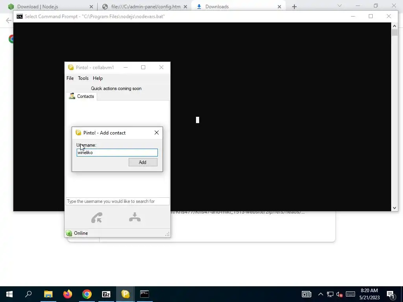403x302 pixels.
Task: Click the Command Prompt icon in its title bar
Action: click(x=20, y=17)
